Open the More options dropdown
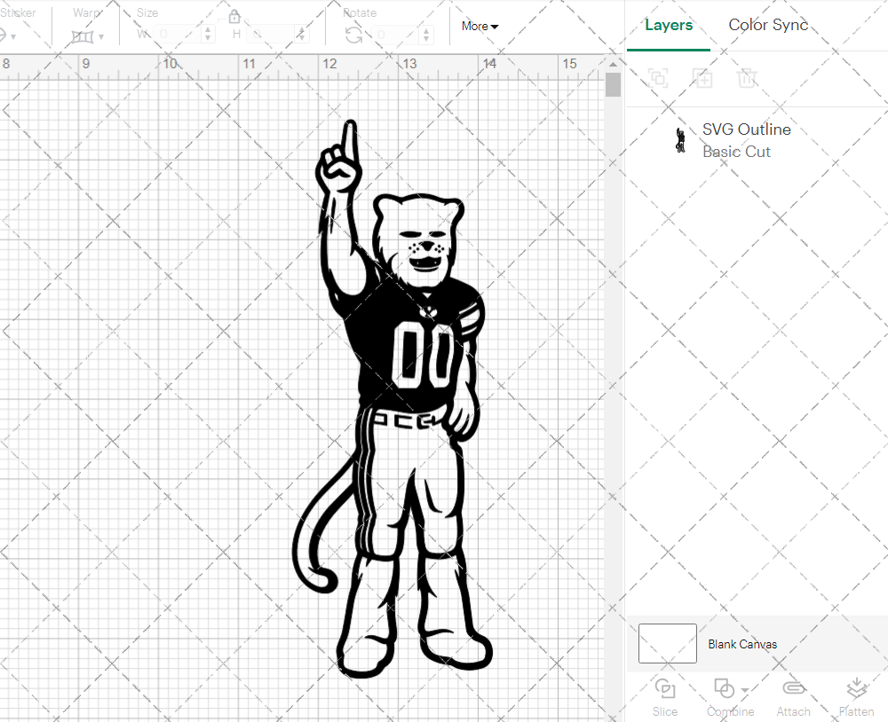888x722 pixels. 479,27
